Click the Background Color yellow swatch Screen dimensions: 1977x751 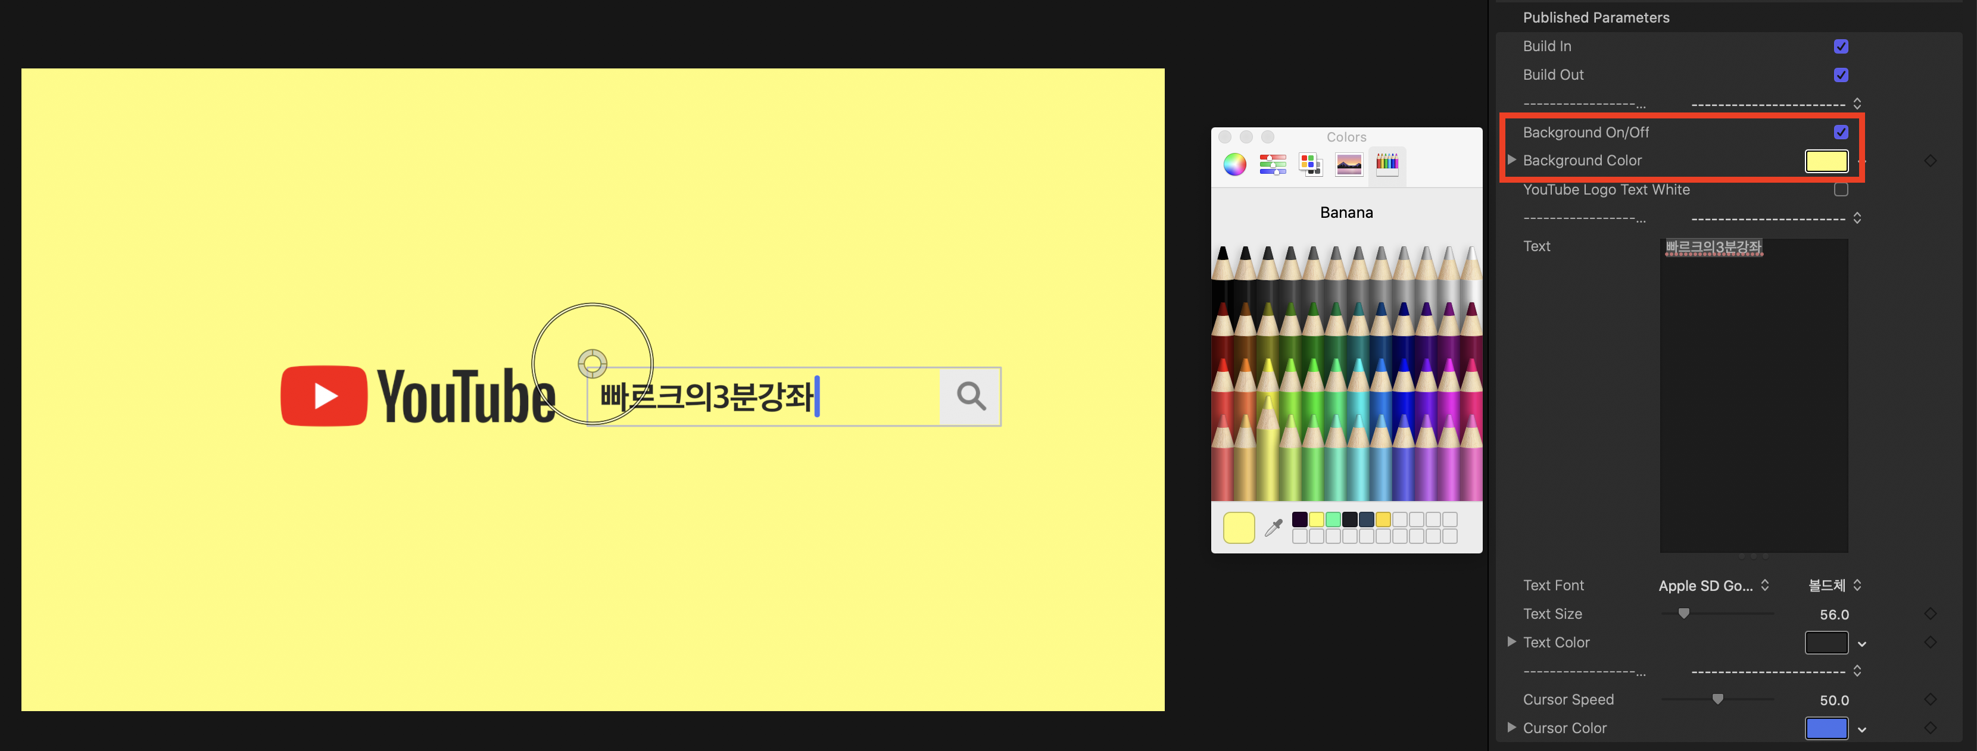(x=1826, y=161)
